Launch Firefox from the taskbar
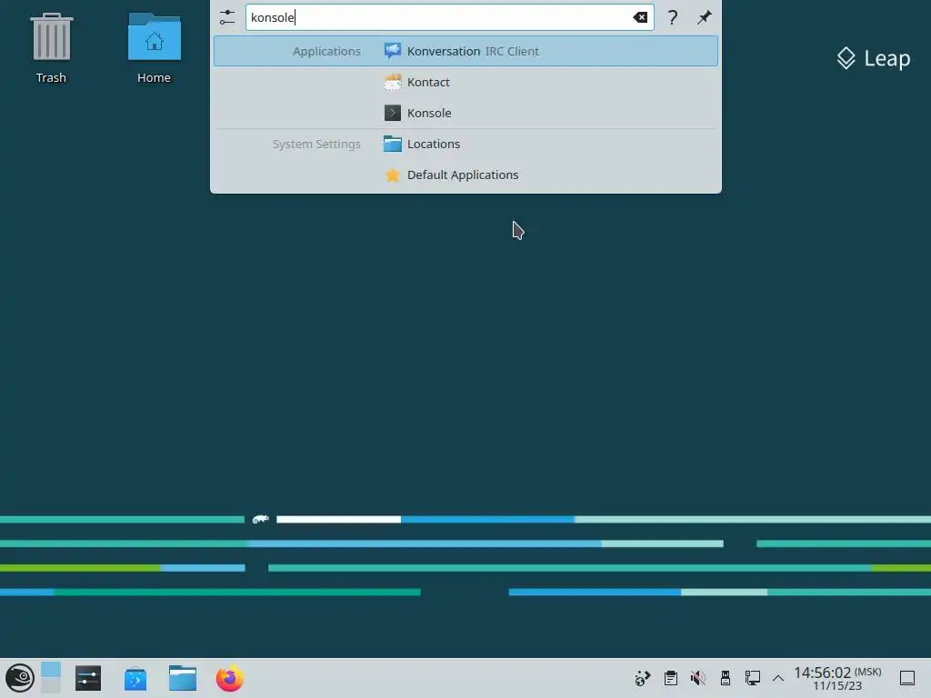This screenshot has height=698, width=931. [x=230, y=678]
